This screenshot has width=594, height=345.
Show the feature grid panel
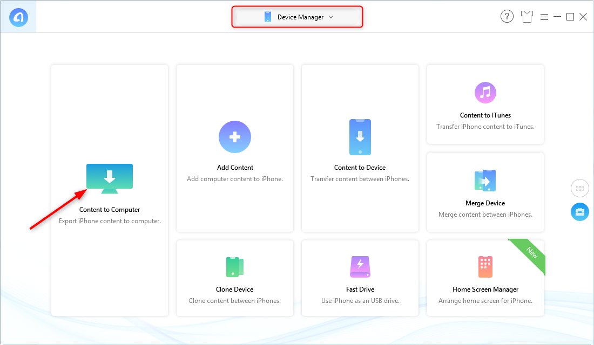click(x=579, y=188)
